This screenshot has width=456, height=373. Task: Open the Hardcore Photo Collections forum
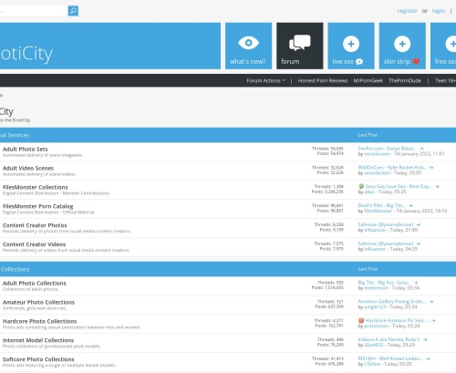coord(39,321)
